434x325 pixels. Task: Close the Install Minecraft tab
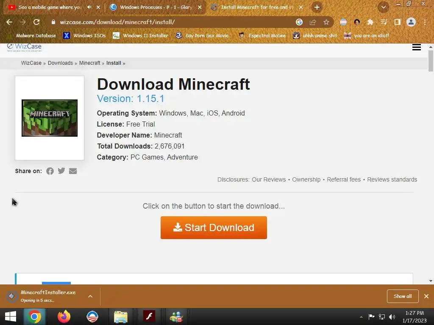click(x=301, y=7)
